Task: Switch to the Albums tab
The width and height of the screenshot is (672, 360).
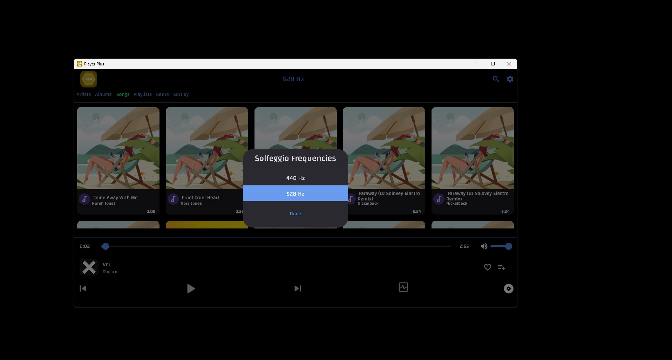Action: tap(103, 94)
